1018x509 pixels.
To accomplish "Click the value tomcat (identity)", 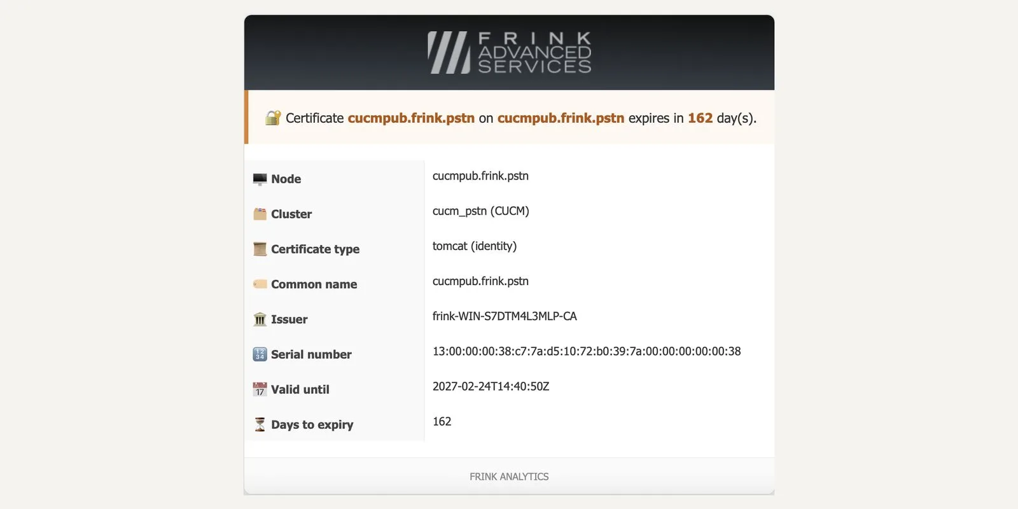I will 475,246.
